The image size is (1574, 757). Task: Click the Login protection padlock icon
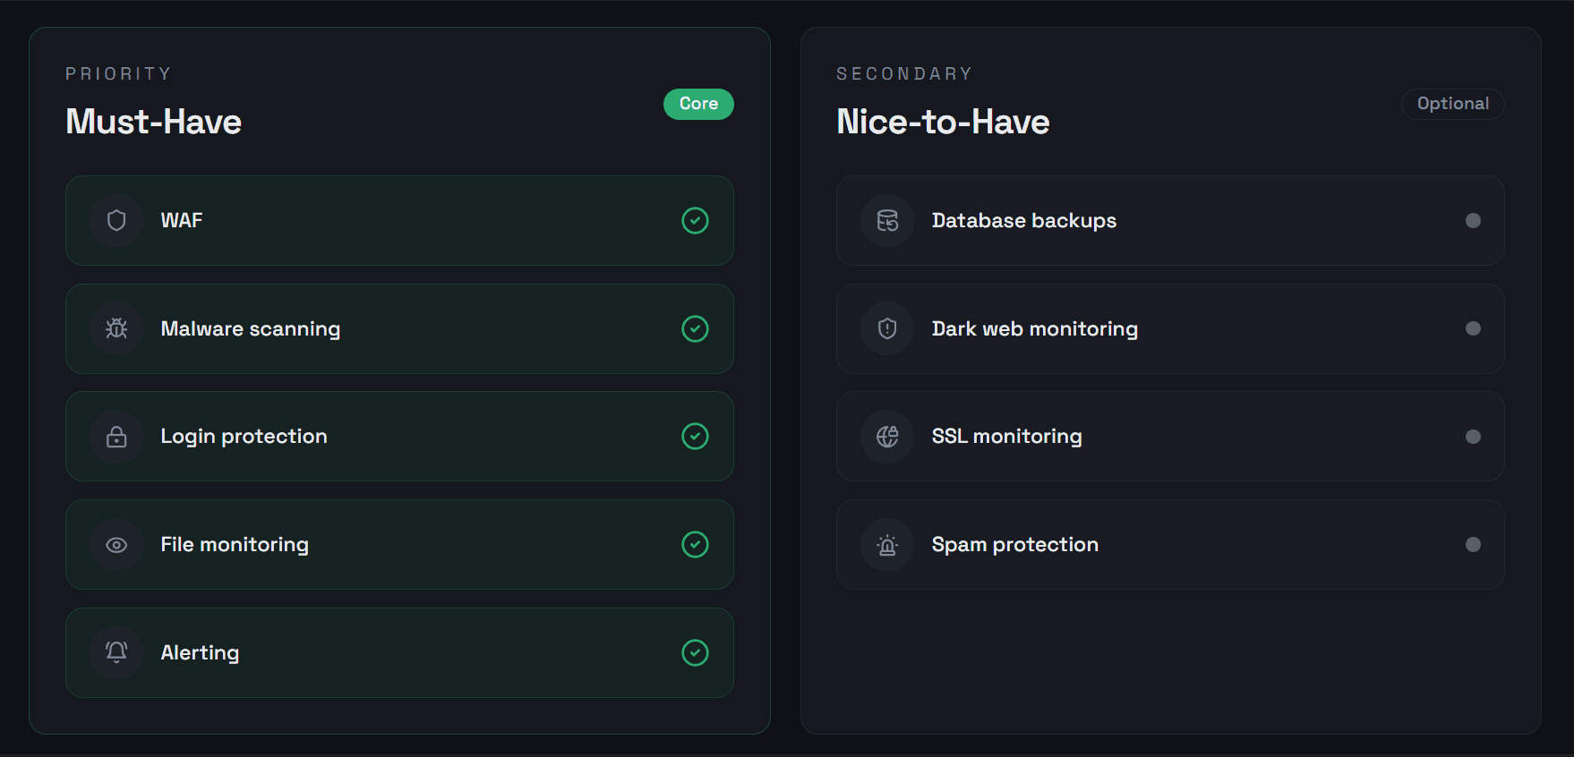click(116, 437)
